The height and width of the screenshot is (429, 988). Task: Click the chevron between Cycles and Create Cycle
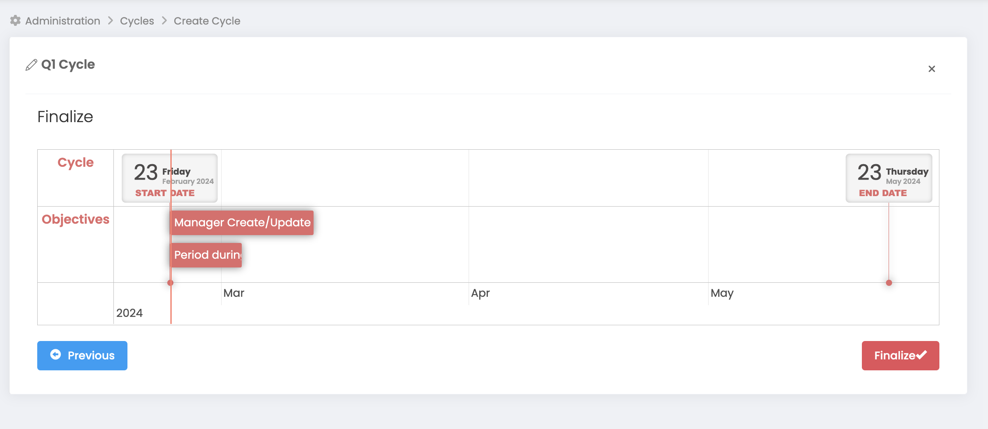164,21
